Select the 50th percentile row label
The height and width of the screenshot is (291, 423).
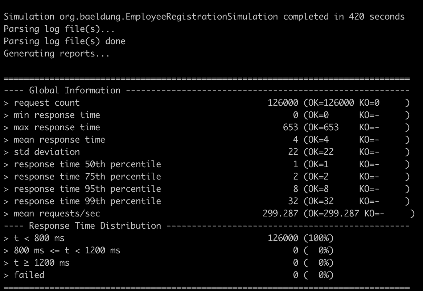coord(87,164)
